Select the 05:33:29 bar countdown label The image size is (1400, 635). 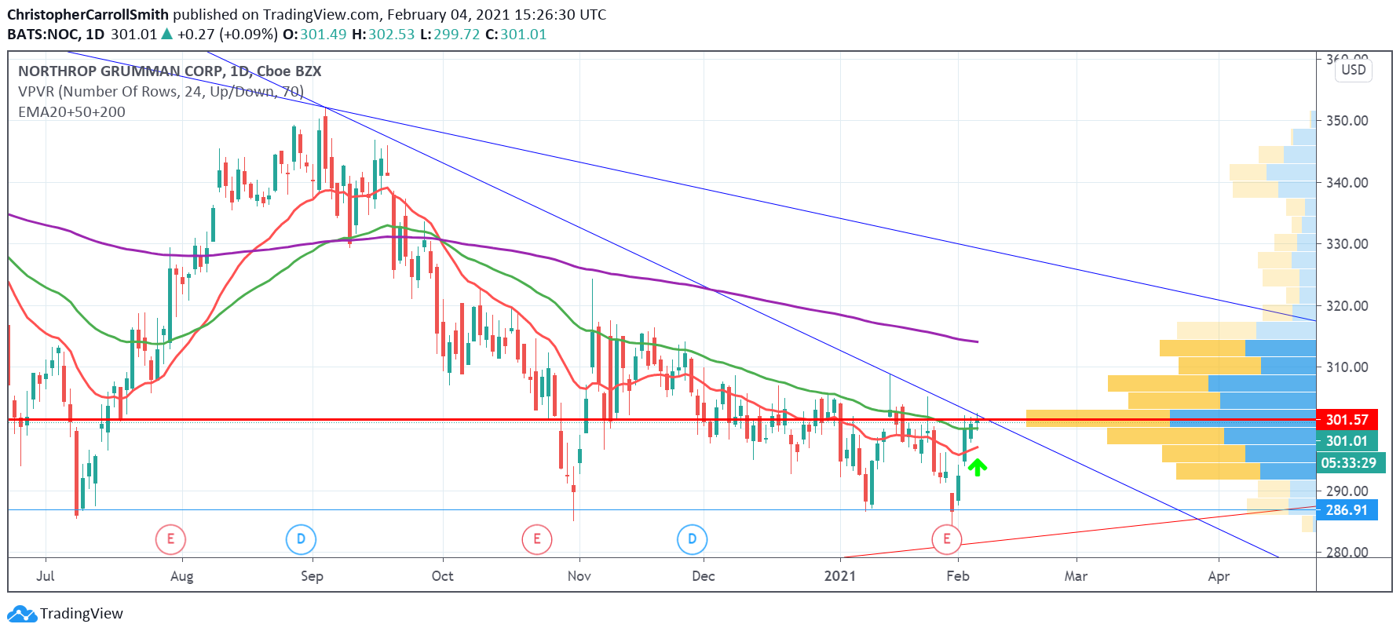(1351, 463)
